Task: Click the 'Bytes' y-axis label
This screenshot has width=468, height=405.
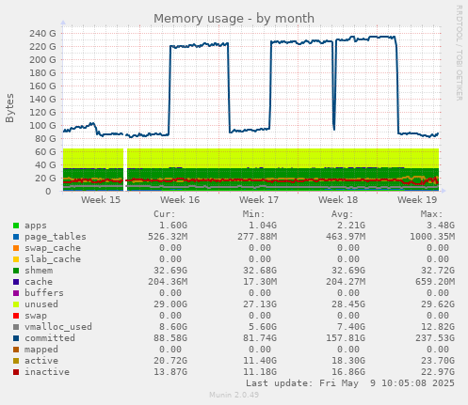Action: click(x=9, y=108)
